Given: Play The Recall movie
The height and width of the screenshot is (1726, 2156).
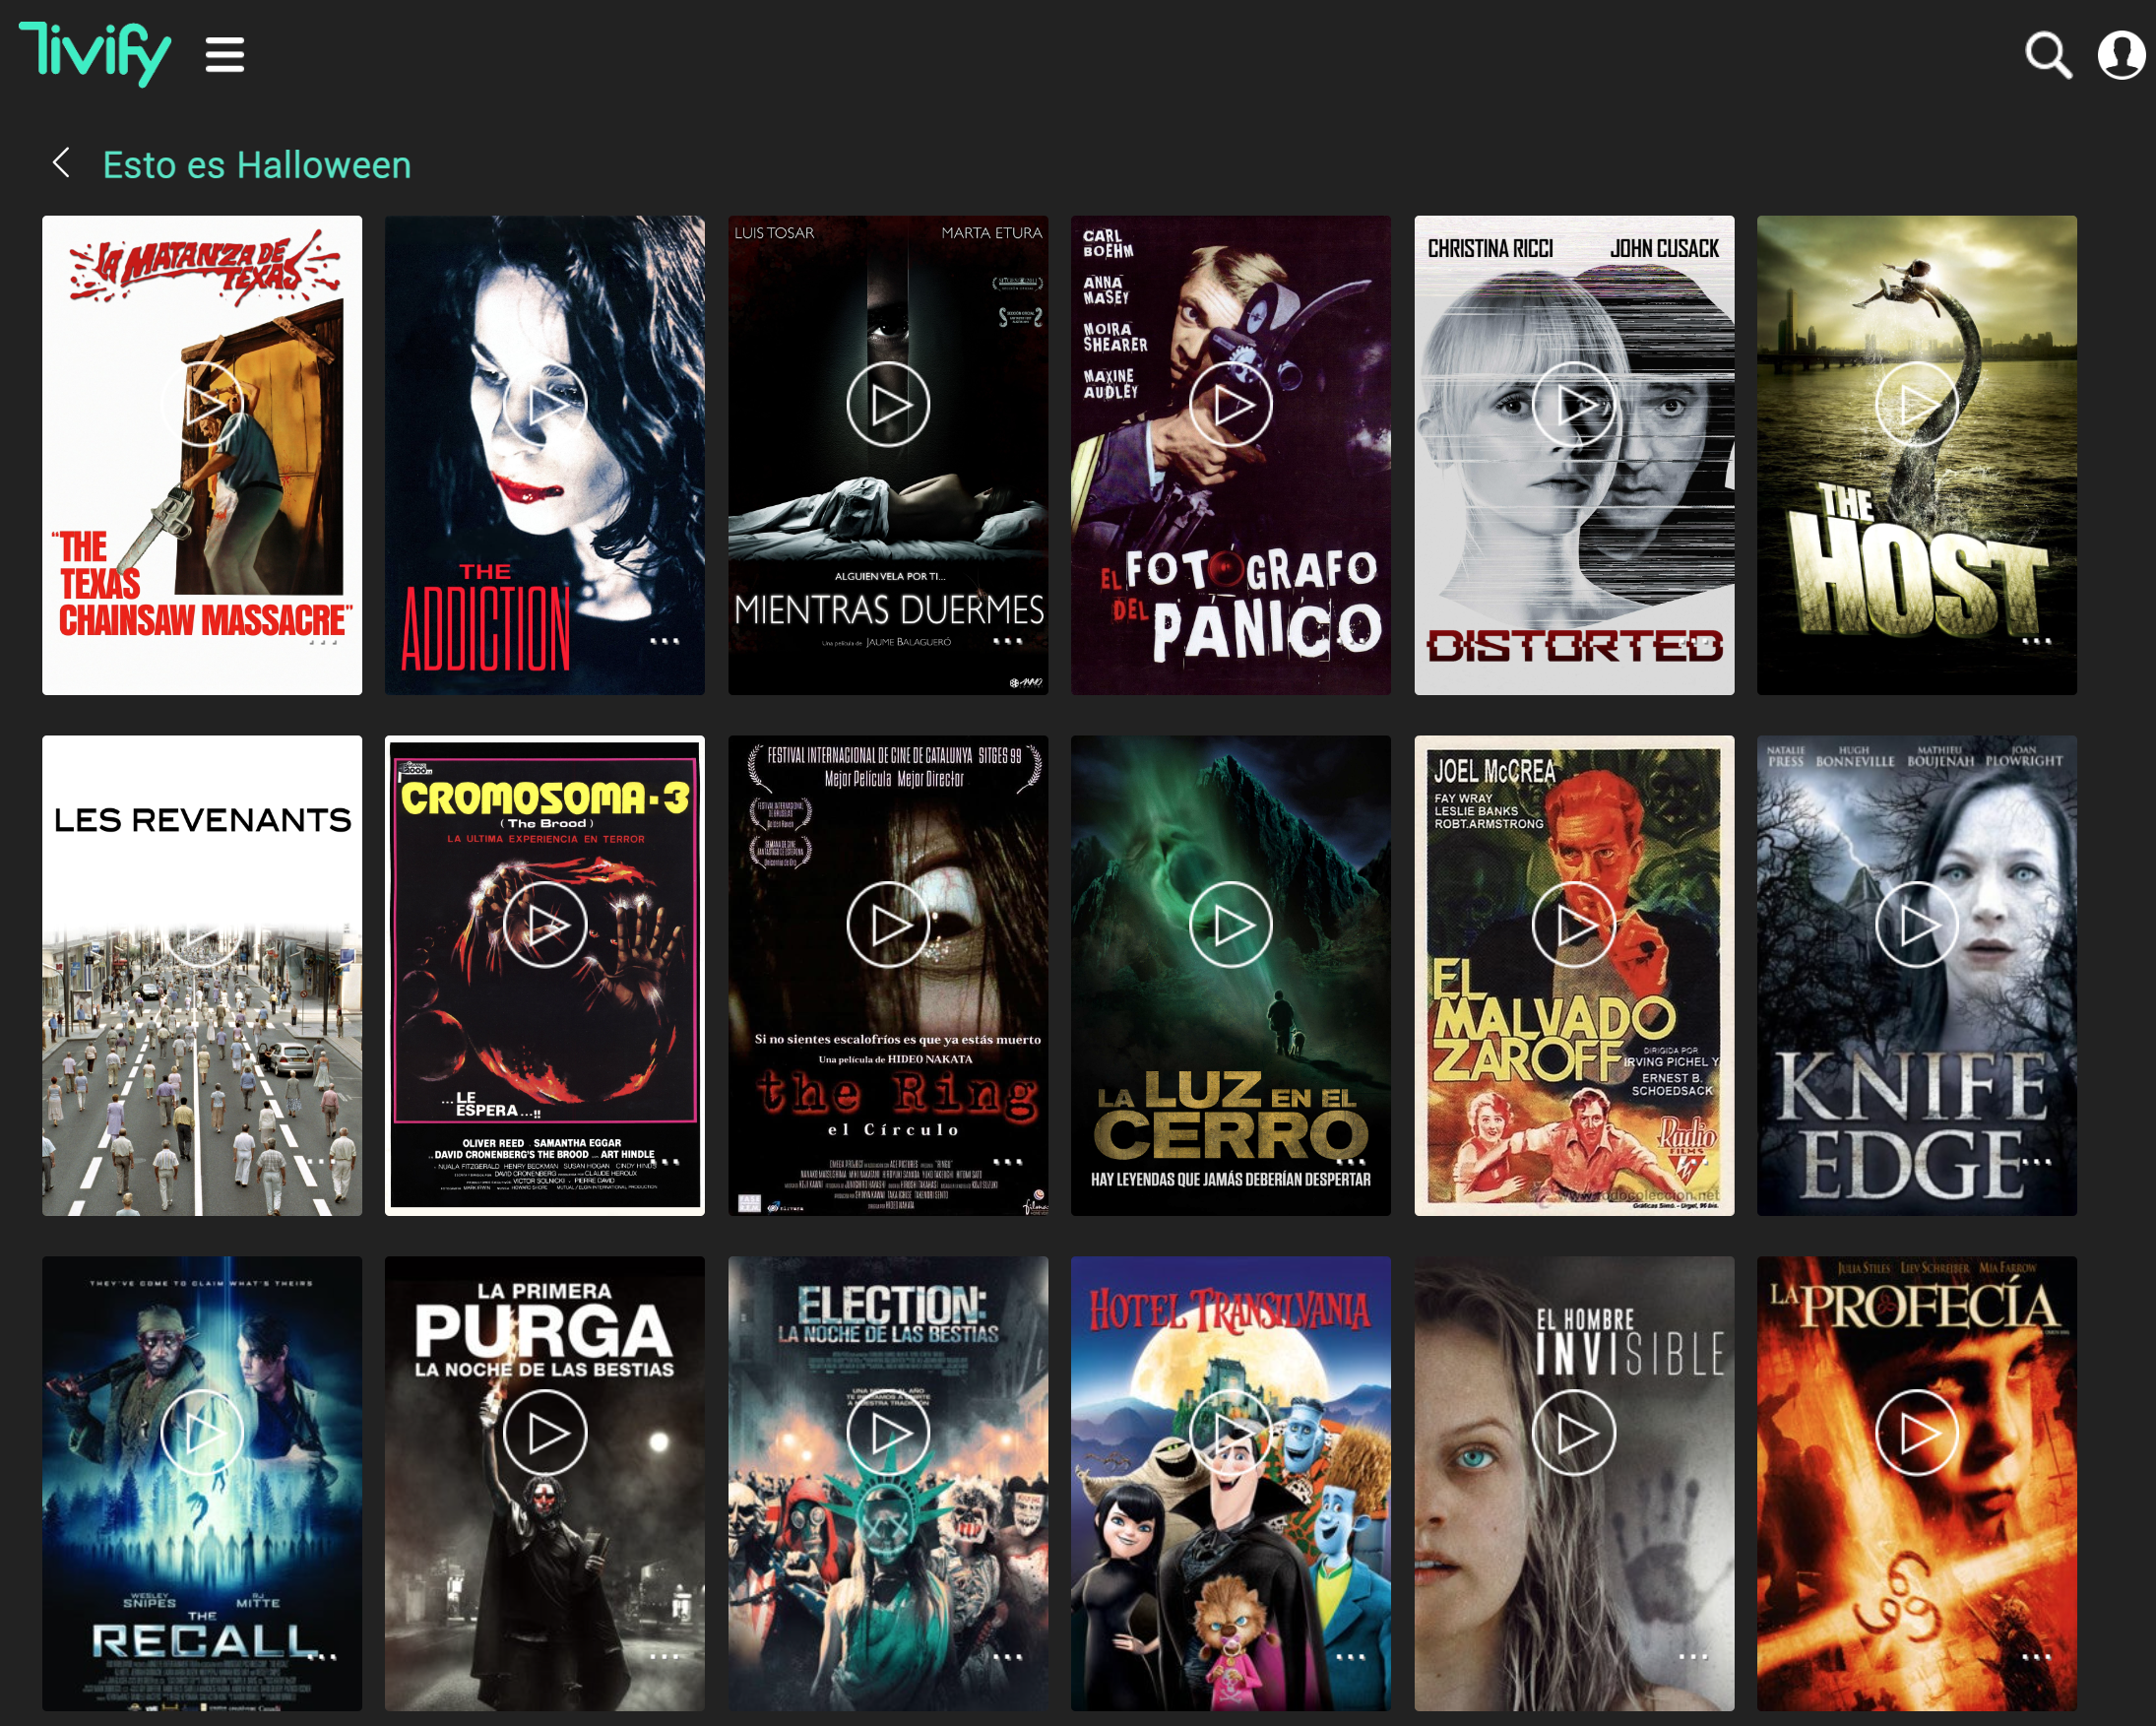Looking at the screenshot, I should (202, 1433).
